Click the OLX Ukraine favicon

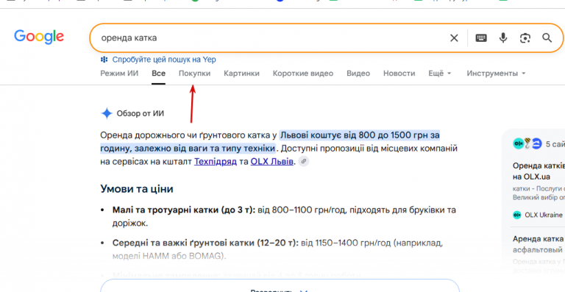[517, 215]
